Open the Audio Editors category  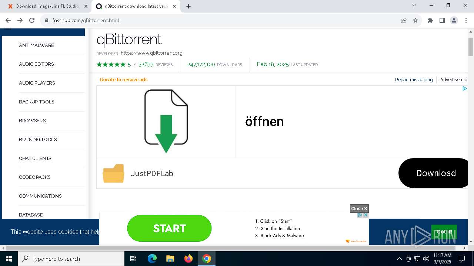point(36,64)
